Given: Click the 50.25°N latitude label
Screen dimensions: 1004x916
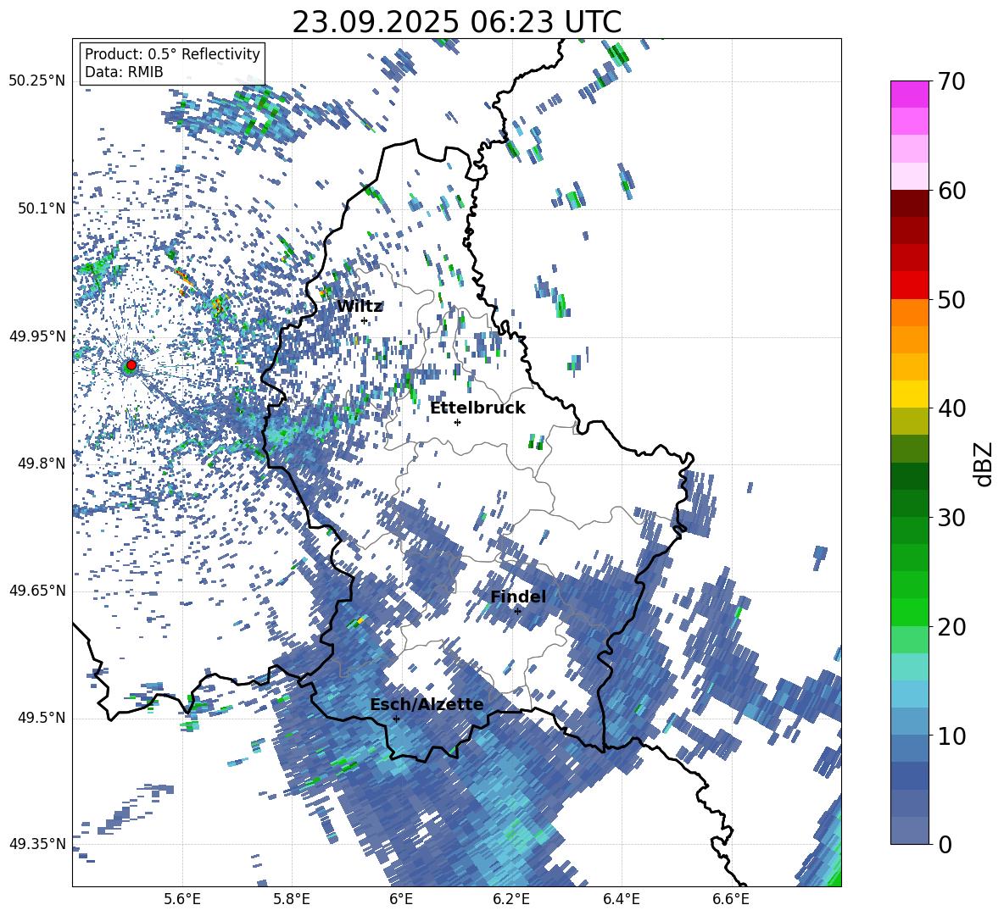Looking at the screenshot, I should point(37,81).
